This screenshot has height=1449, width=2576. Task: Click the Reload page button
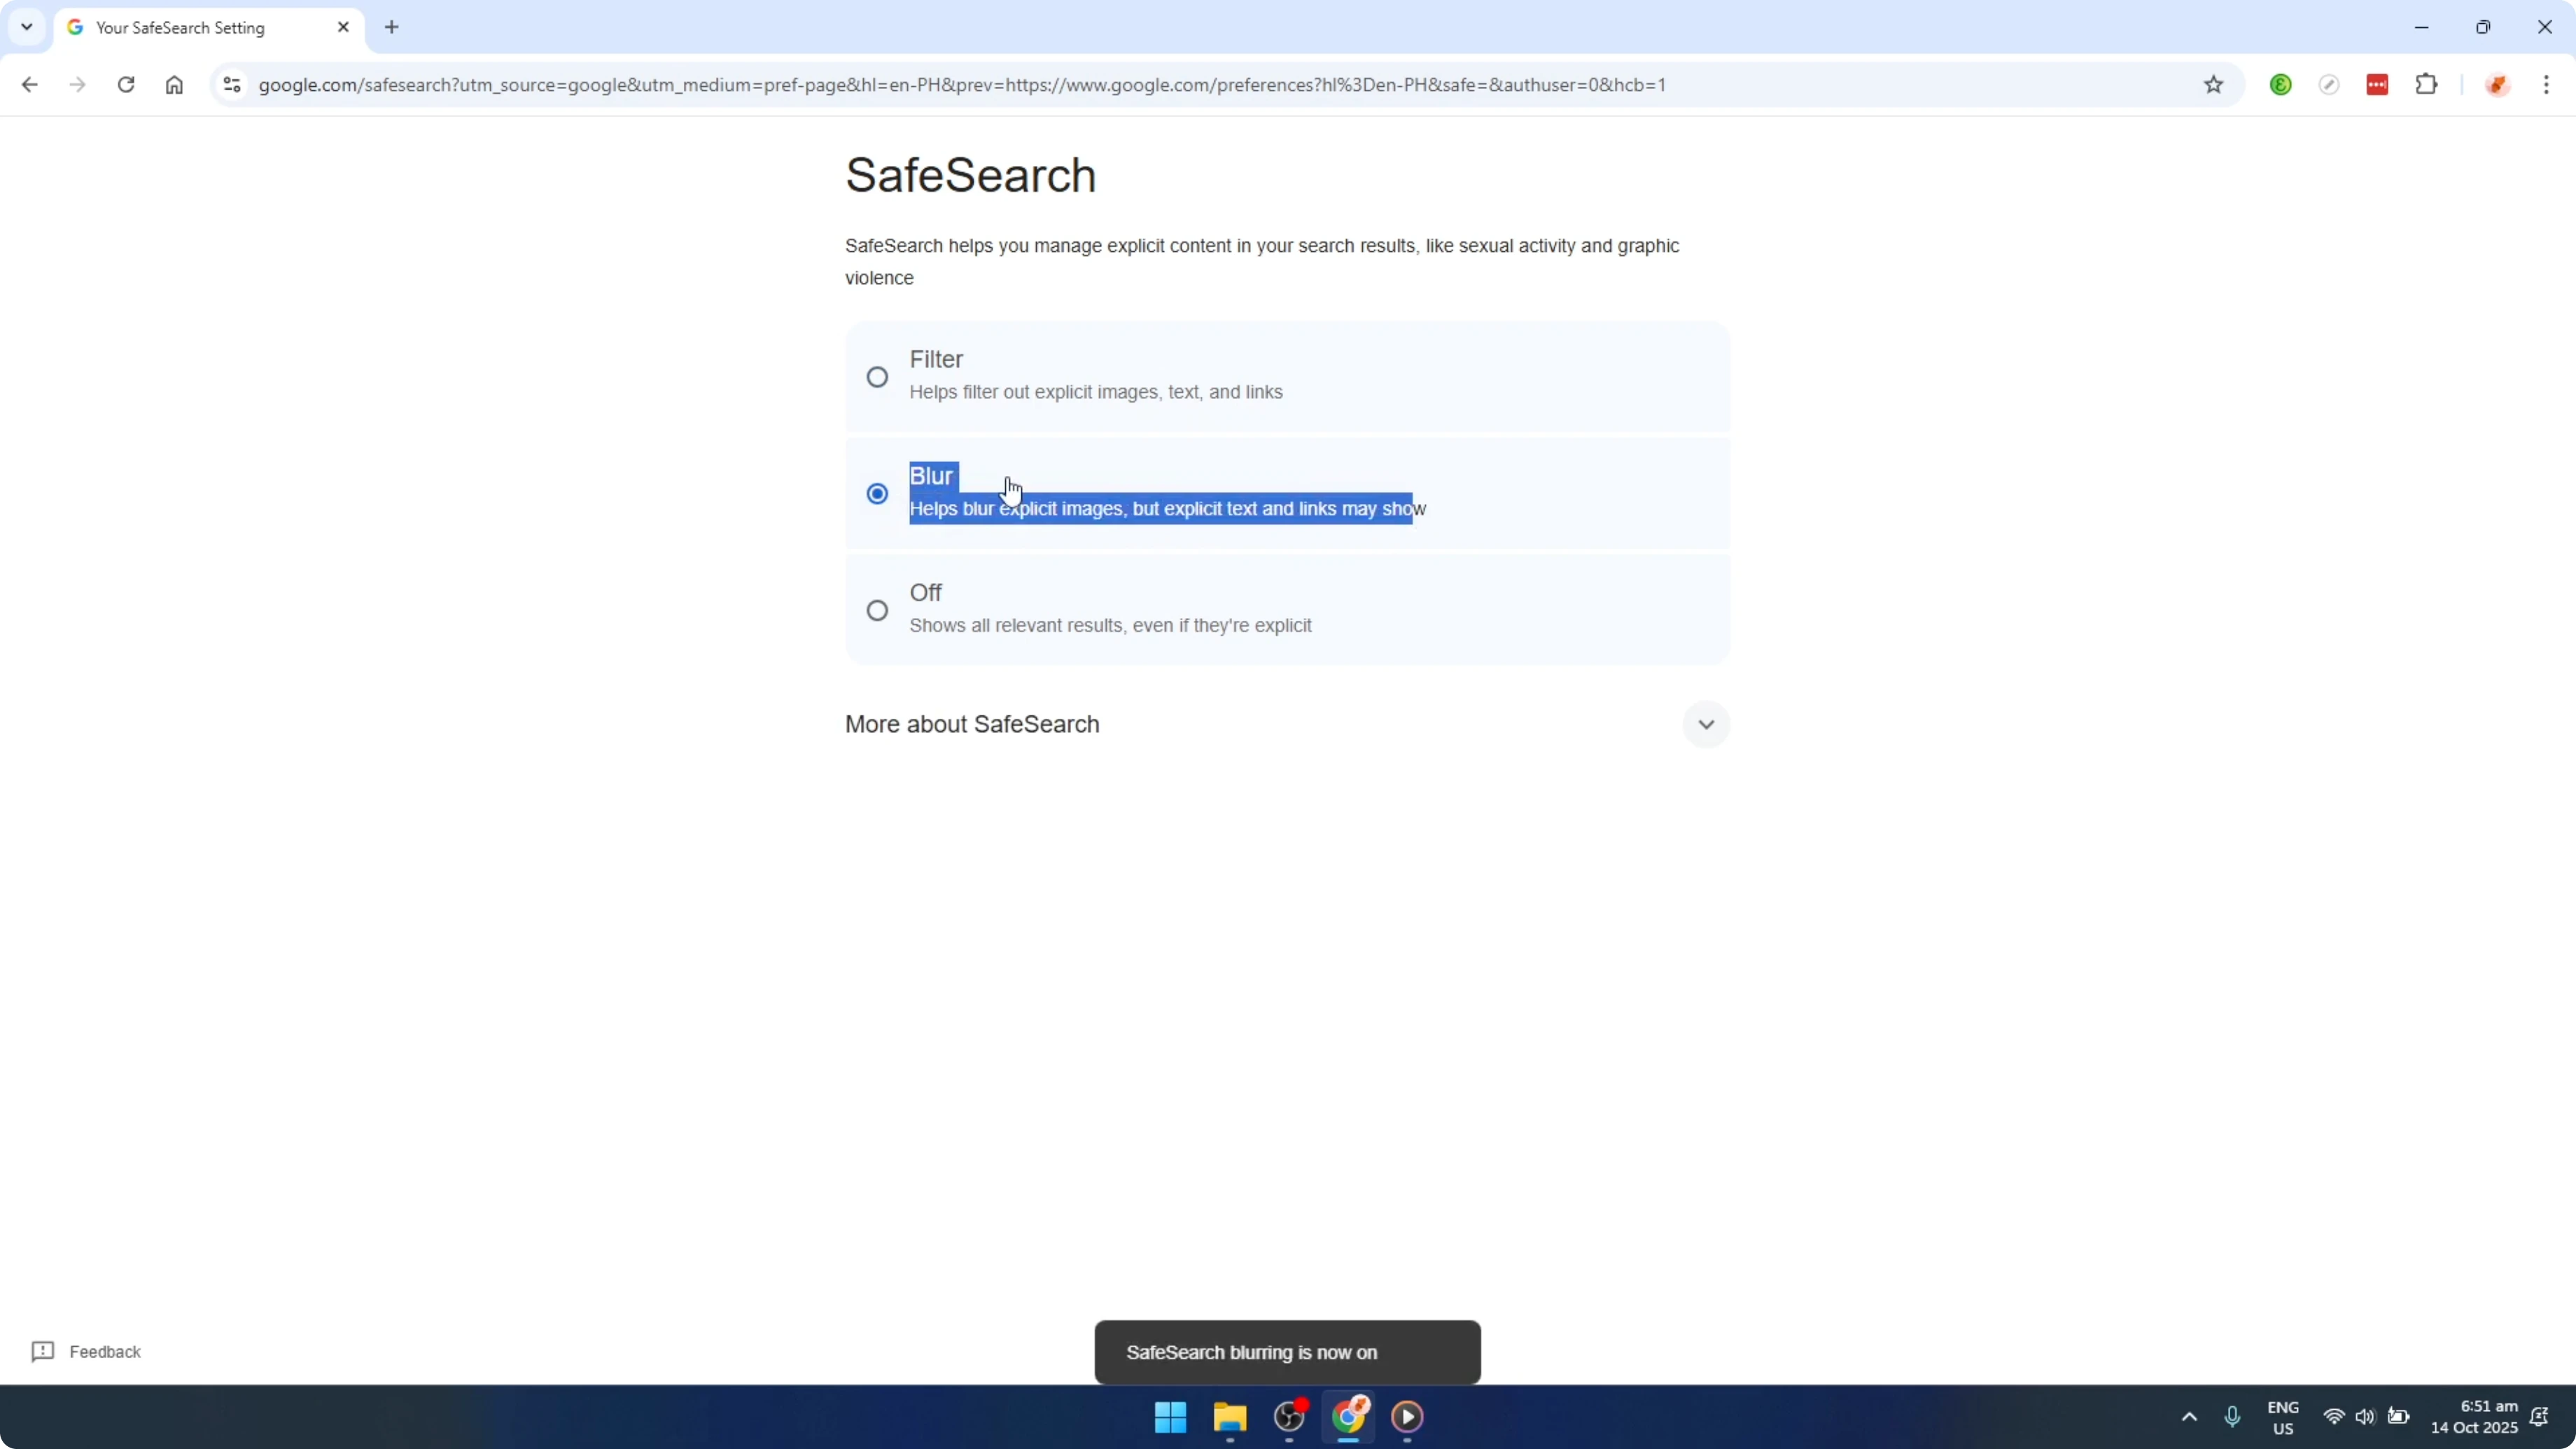(126, 85)
